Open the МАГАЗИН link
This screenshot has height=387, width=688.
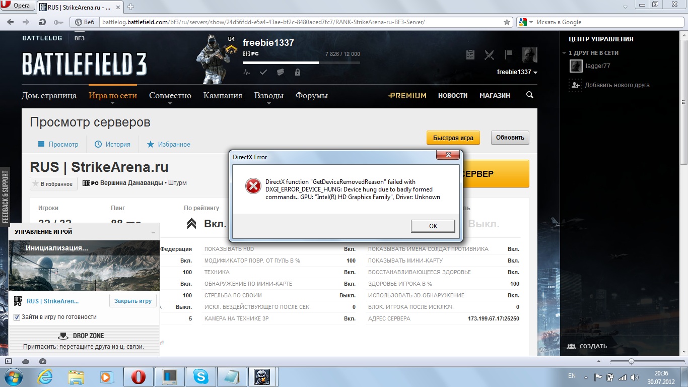pyautogui.click(x=495, y=95)
